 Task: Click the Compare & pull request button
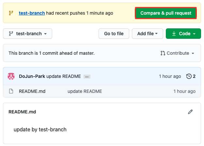166,13
